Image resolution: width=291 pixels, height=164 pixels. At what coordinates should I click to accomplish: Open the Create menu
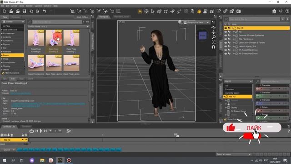(x=14, y=6)
